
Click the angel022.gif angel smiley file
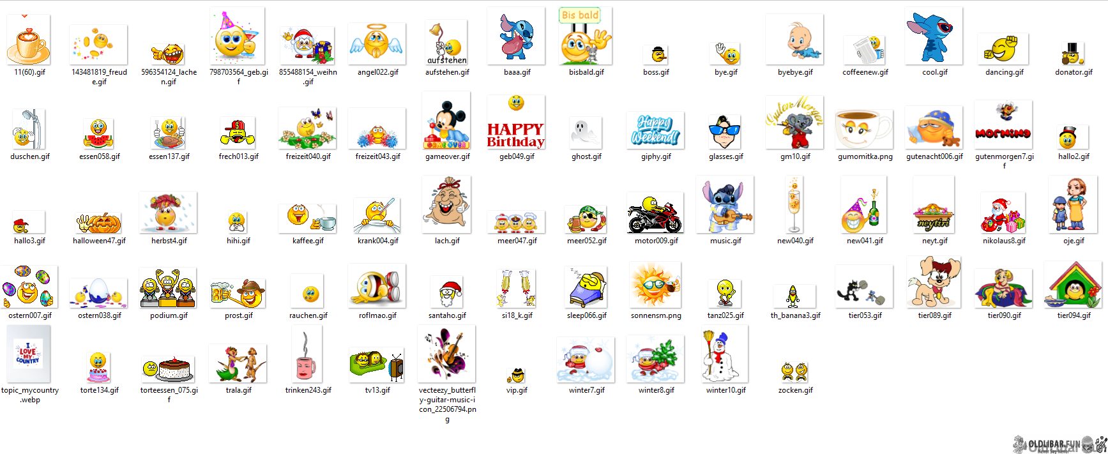pyautogui.click(x=377, y=44)
